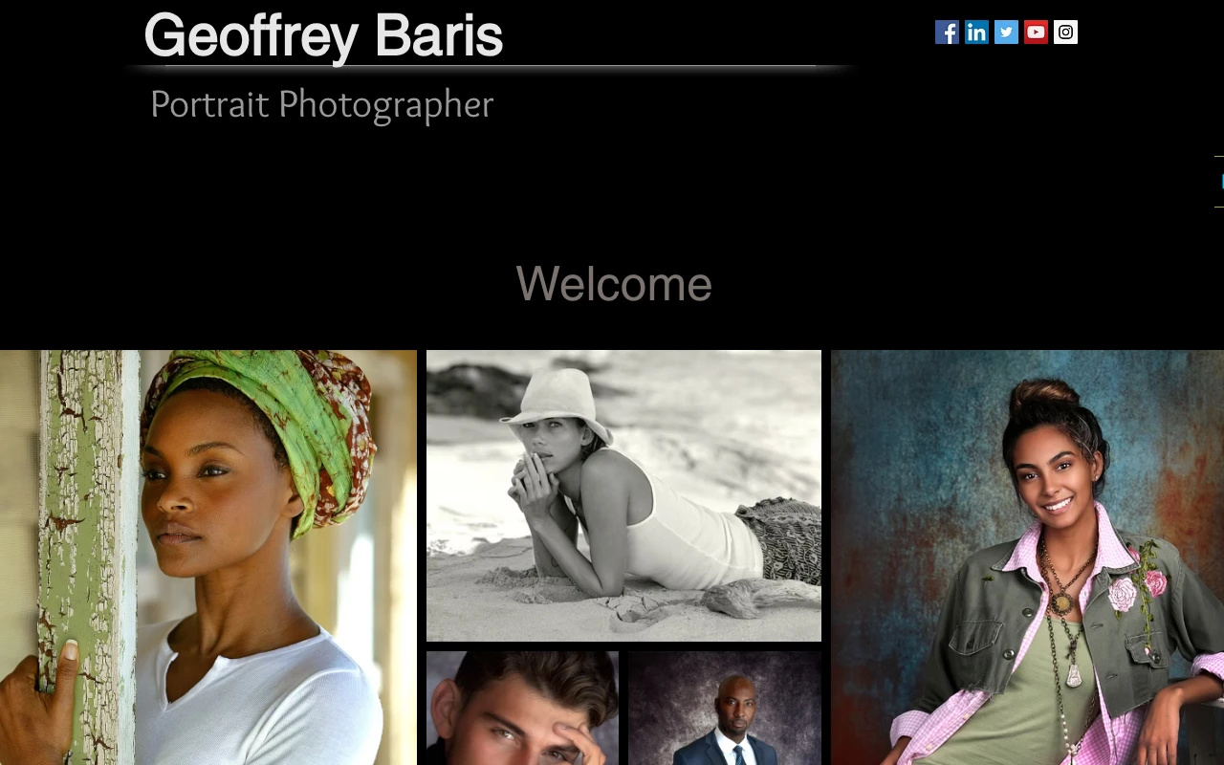Open black-and-white beach portrait with hat
The image size is (1224, 765).
click(x=623, y=495)
